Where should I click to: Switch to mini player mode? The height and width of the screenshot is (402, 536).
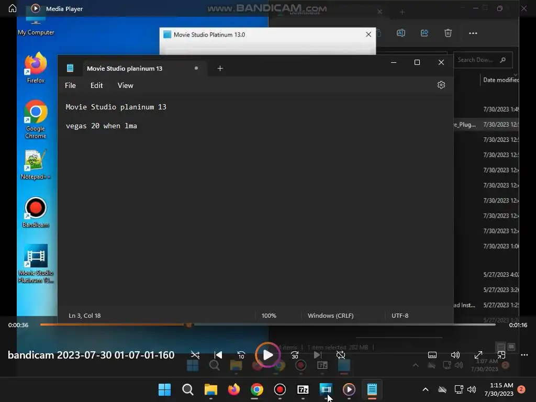pyautogui.click(x=501, y=355)
